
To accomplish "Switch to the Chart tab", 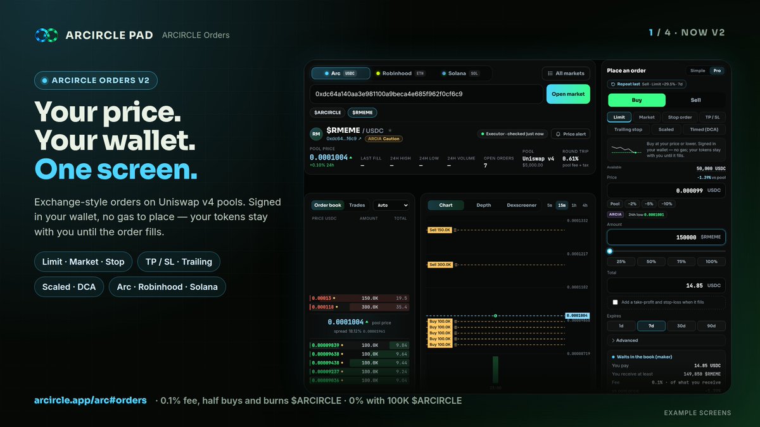I will pyautogui.click(x=446, y=205).
